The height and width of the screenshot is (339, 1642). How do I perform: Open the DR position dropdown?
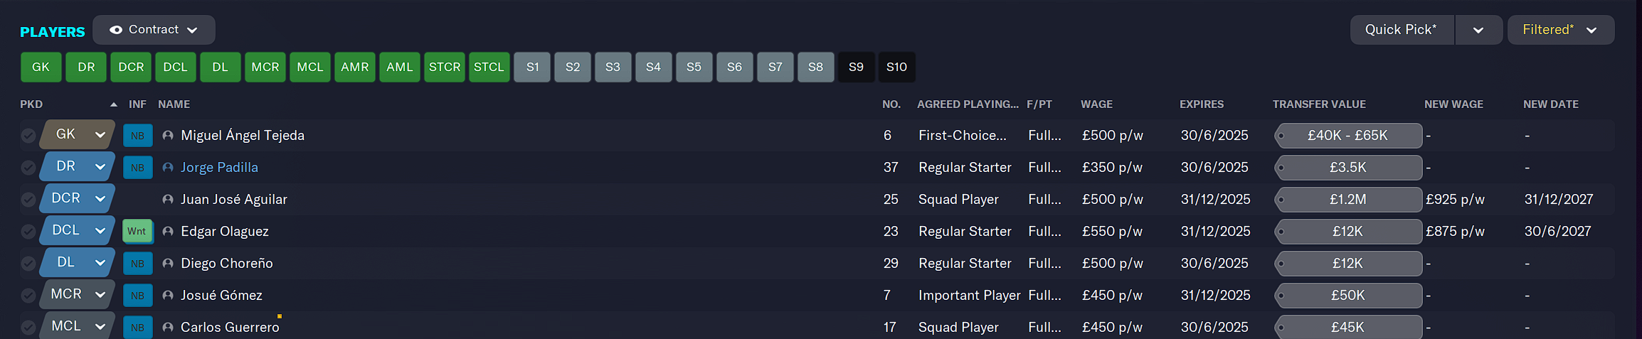(x=78, y=166)
